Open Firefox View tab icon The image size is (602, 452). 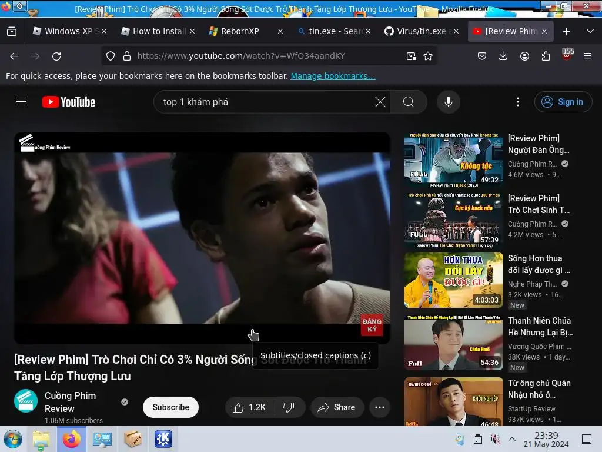pos(12,32)
